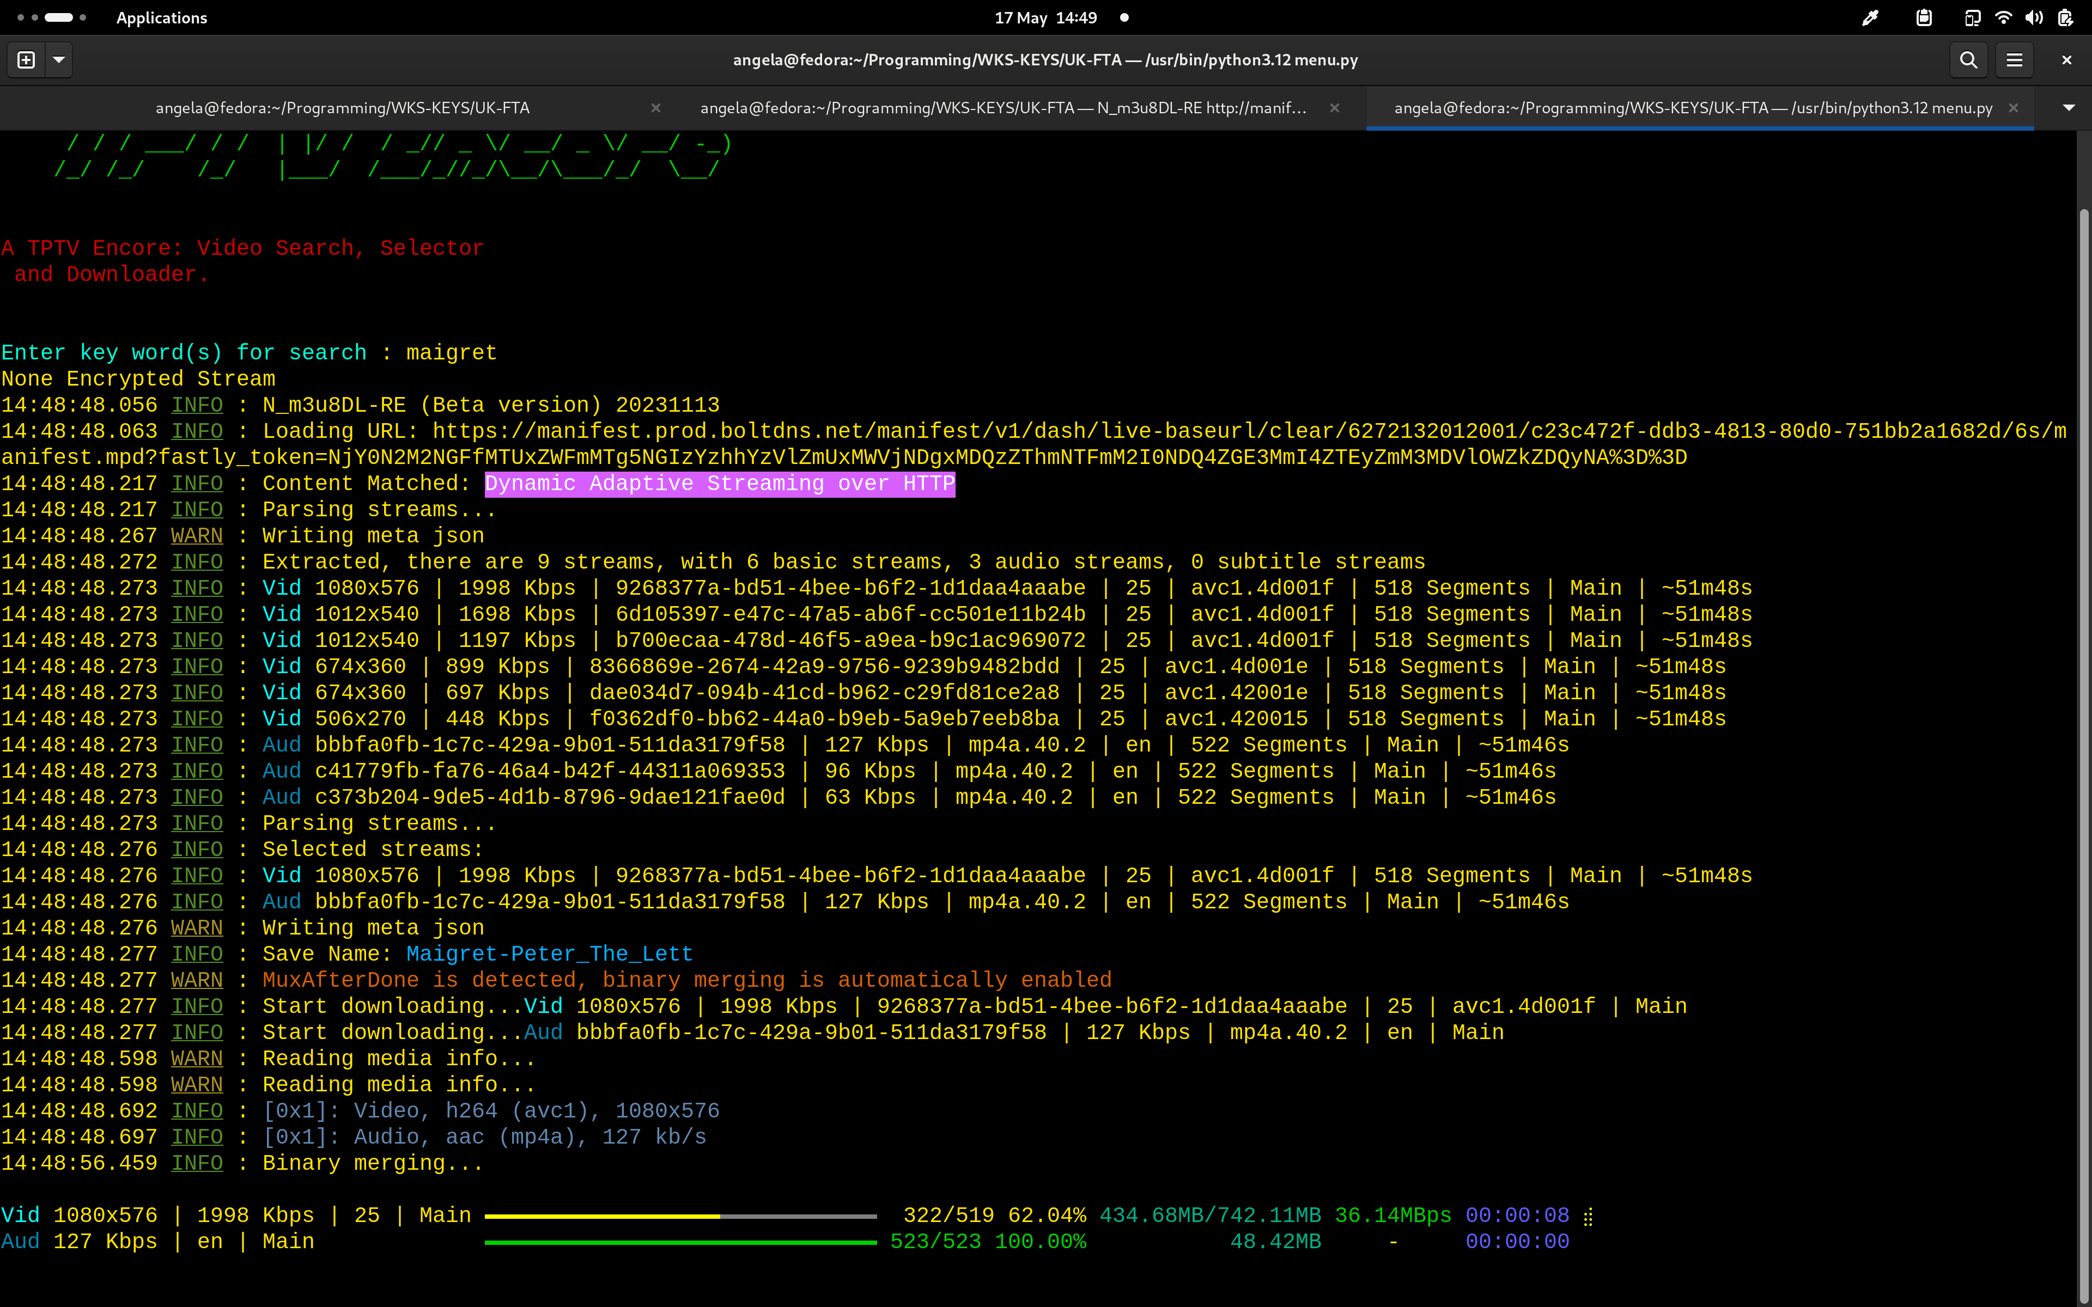Viewport: 2092px width, 1307px height.
Task: Open the clipboard manager indicator
Action: (1924, 17)
